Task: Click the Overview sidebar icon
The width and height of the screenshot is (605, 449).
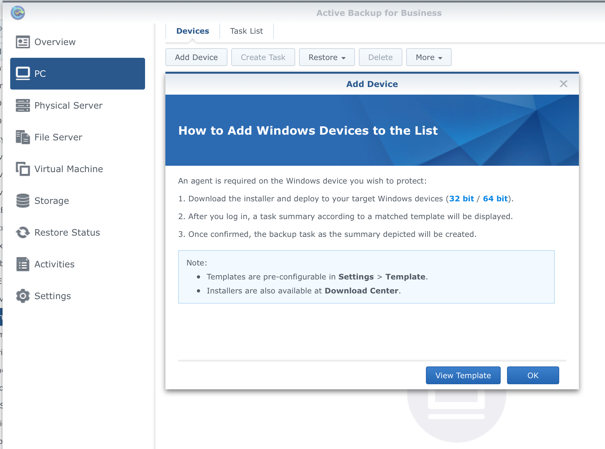Action: [x=23, y=42]
